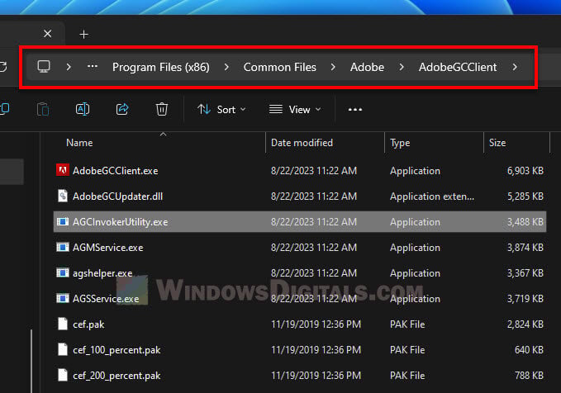
Task: Click the icon of AGCInvokerUtility.exe
Action: coord(63,222)
